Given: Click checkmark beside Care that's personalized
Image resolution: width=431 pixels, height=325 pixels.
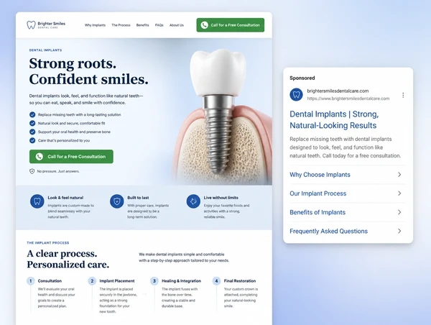Looking at the screenshot, I should pos(32,140).
